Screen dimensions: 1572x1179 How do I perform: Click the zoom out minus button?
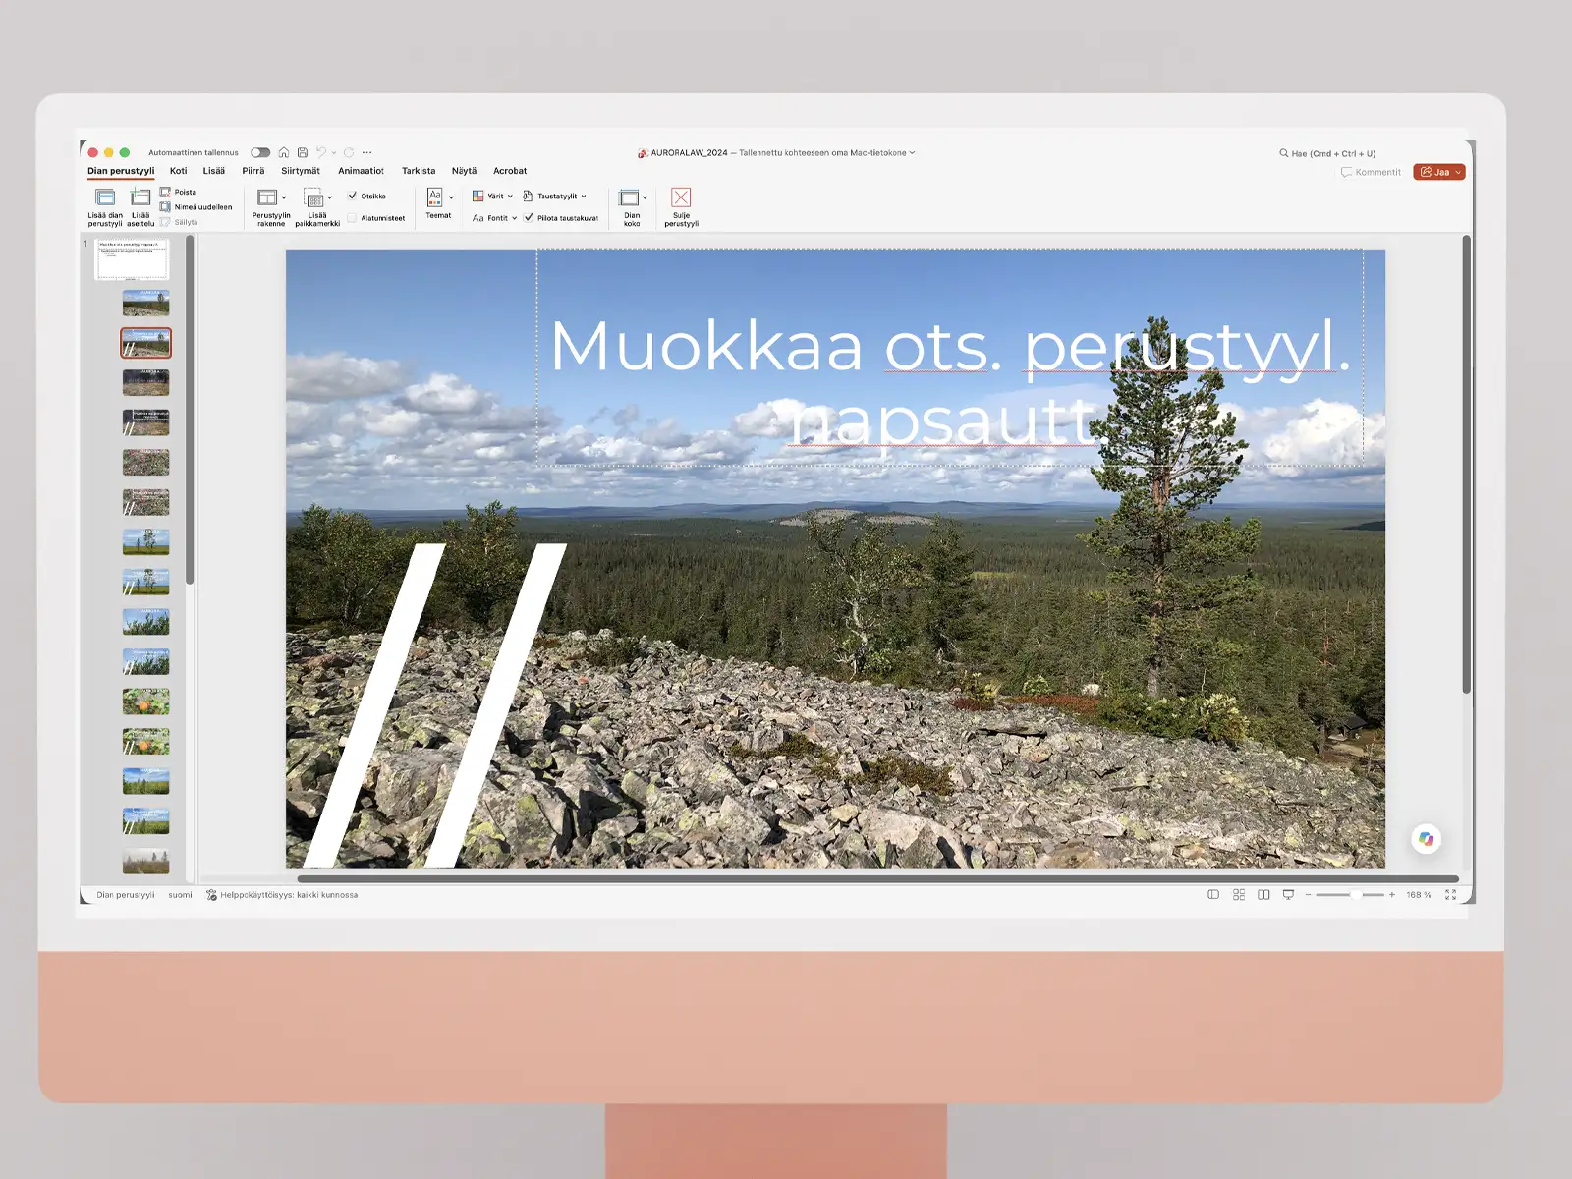1308,895
